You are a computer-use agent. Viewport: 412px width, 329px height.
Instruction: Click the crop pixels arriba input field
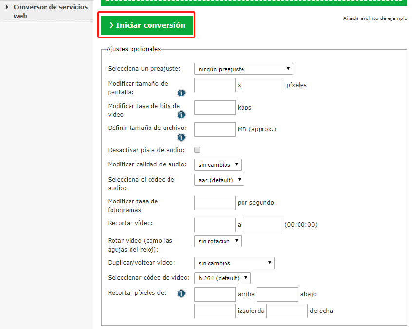215,294
